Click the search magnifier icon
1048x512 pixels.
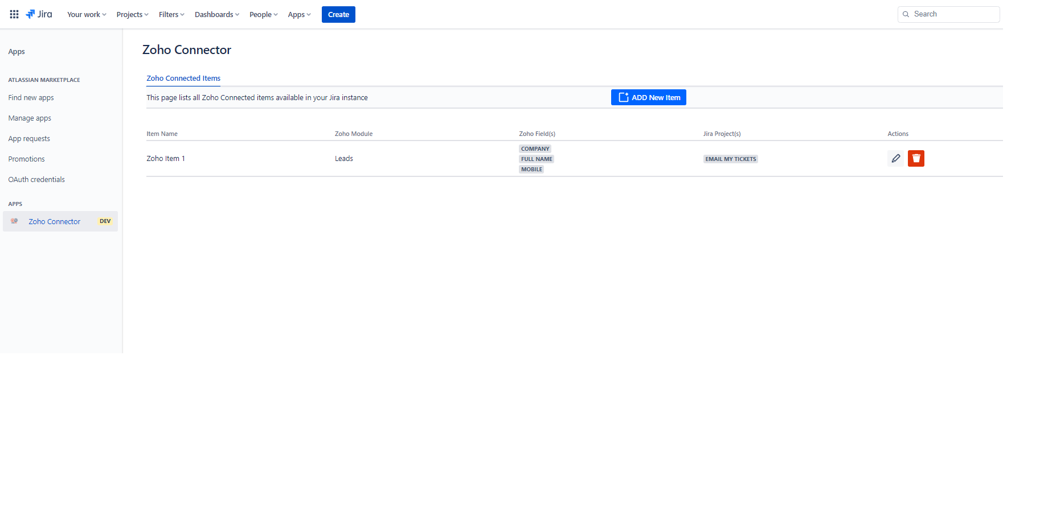click(906, 14)
